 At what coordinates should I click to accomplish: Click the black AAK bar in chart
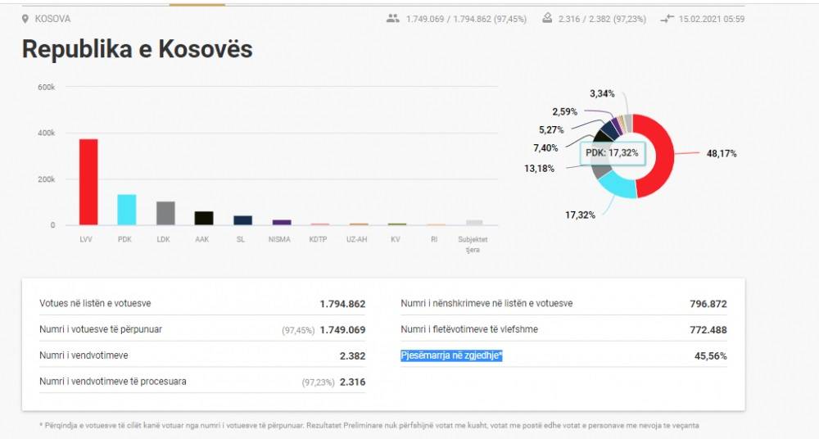pos(204,218)
